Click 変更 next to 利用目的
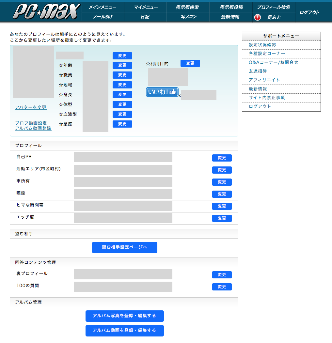332x343 pixels. coord(190,63)
